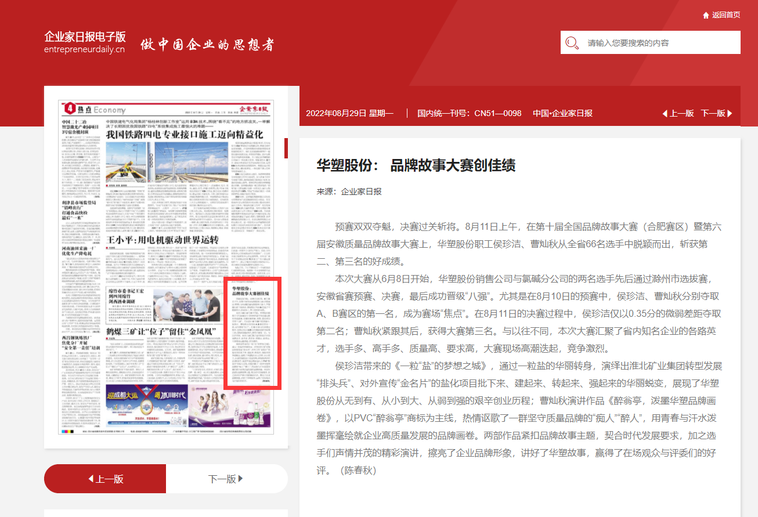Click the red number 4 section badge
This screenshot has width=758, height=517.
pos(70,109)
